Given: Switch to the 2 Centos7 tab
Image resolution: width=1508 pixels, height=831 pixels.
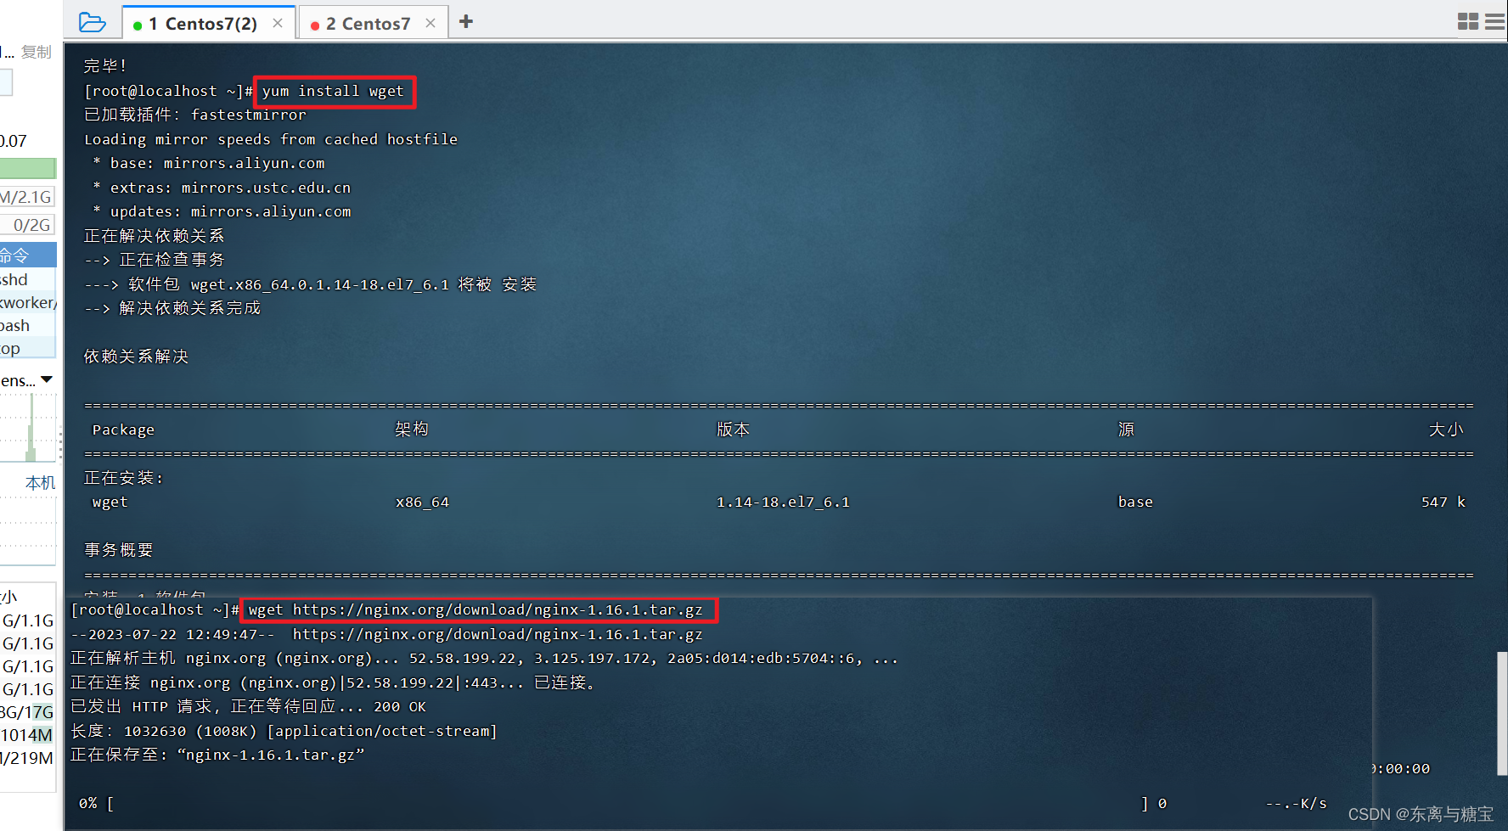Looking at the screenshot, I should [367, 24].
